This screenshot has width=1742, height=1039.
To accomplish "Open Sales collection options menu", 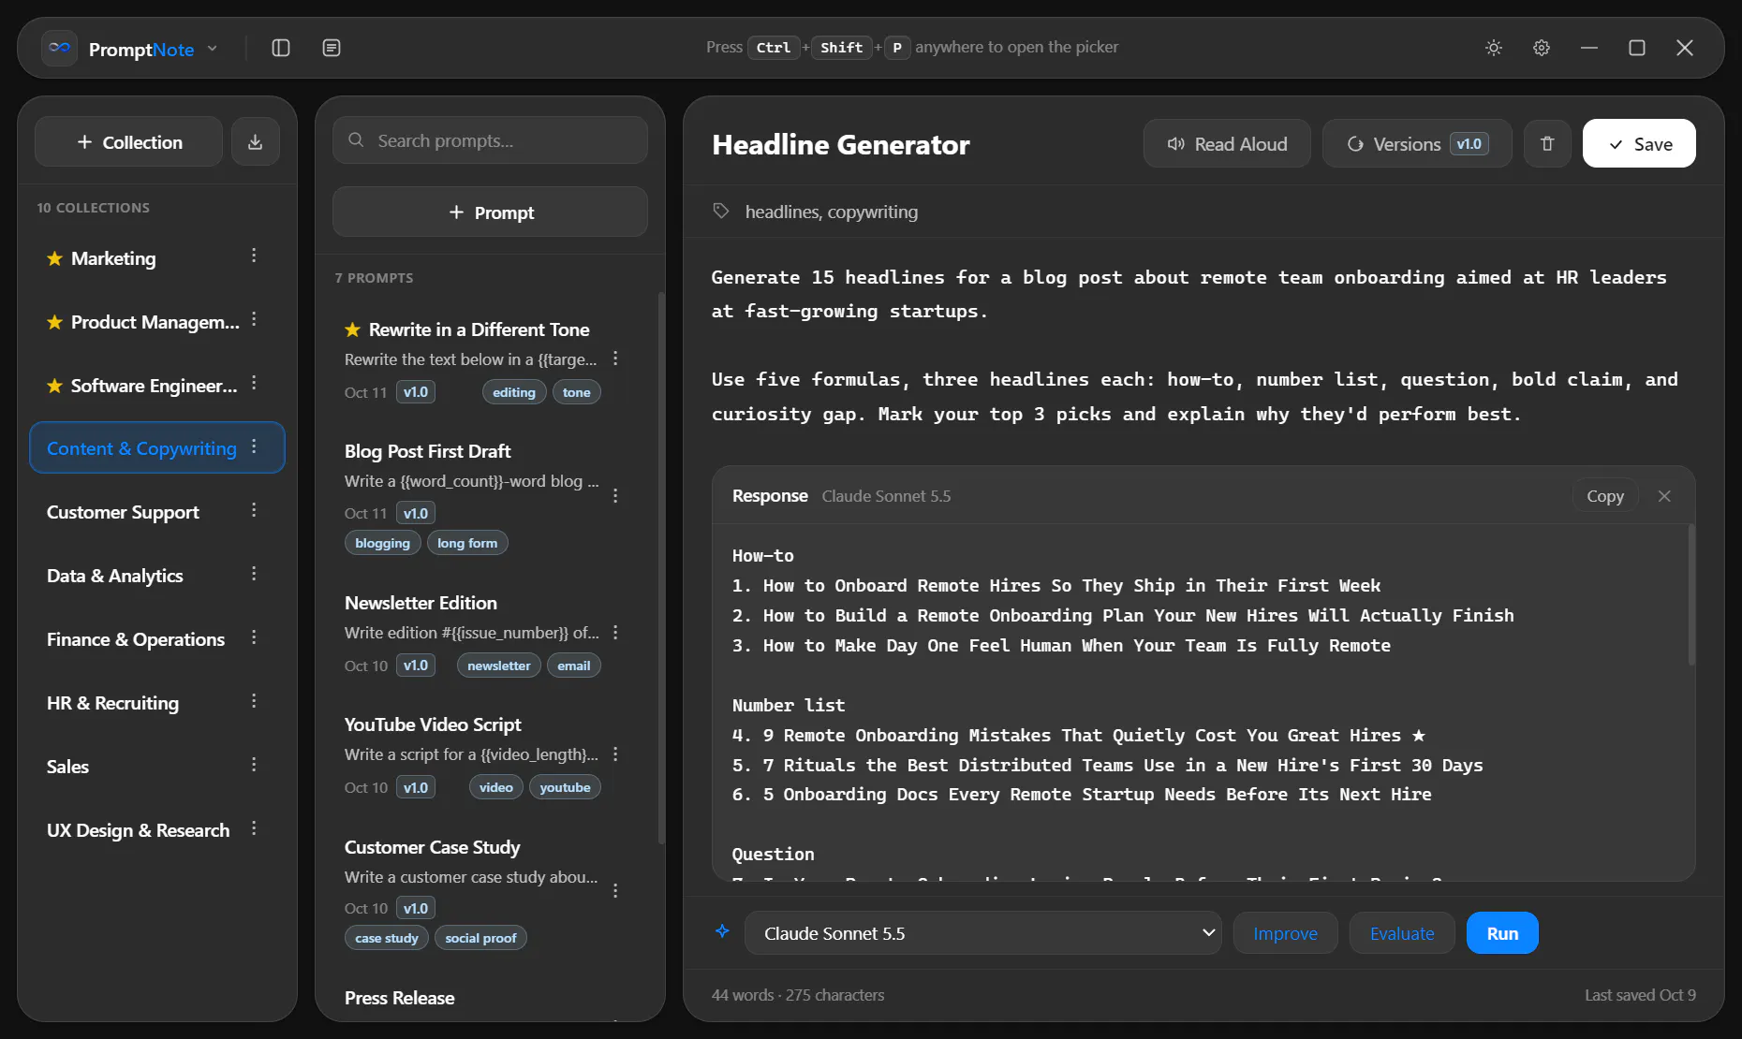I will (254, 765).
